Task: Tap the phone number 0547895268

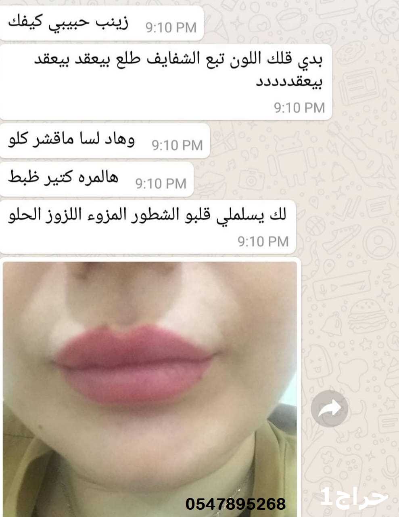Action: (x=236, y=504)
